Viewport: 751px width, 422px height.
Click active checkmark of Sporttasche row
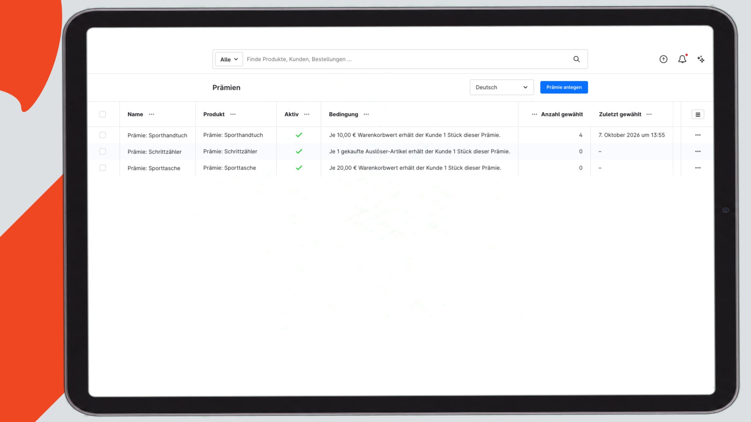pos(299,168)
